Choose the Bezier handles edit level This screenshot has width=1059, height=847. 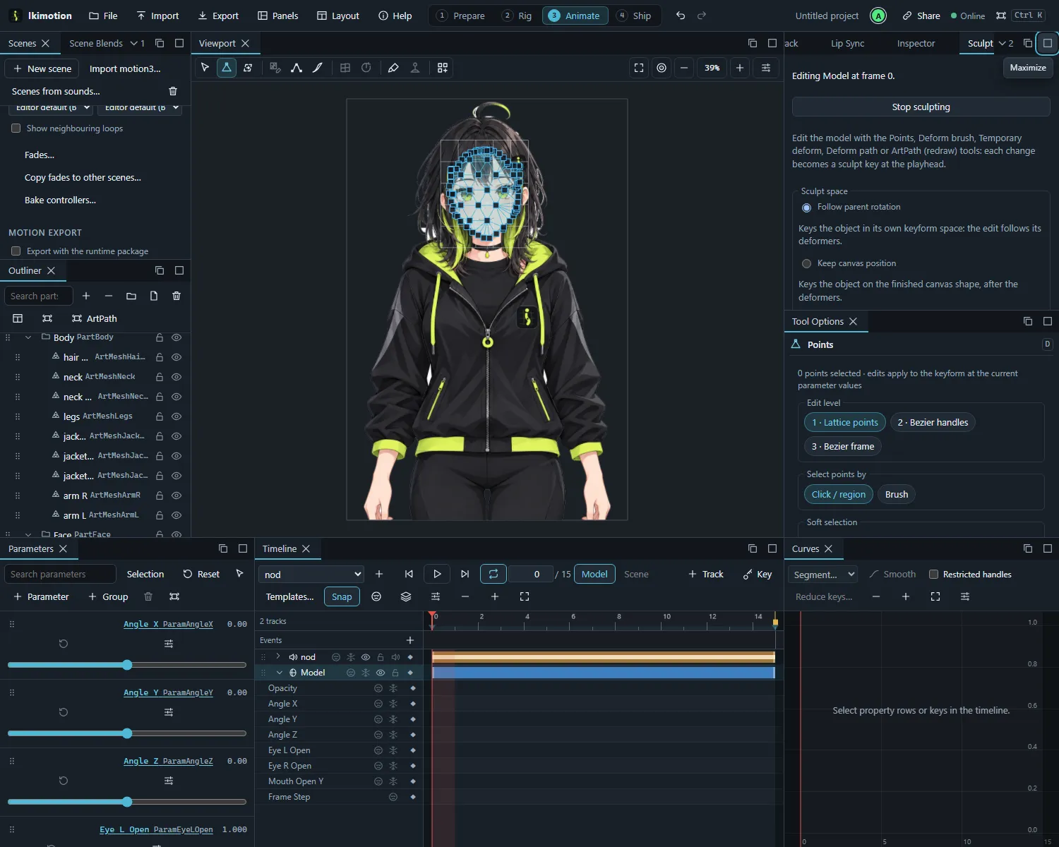click(933, 422)
